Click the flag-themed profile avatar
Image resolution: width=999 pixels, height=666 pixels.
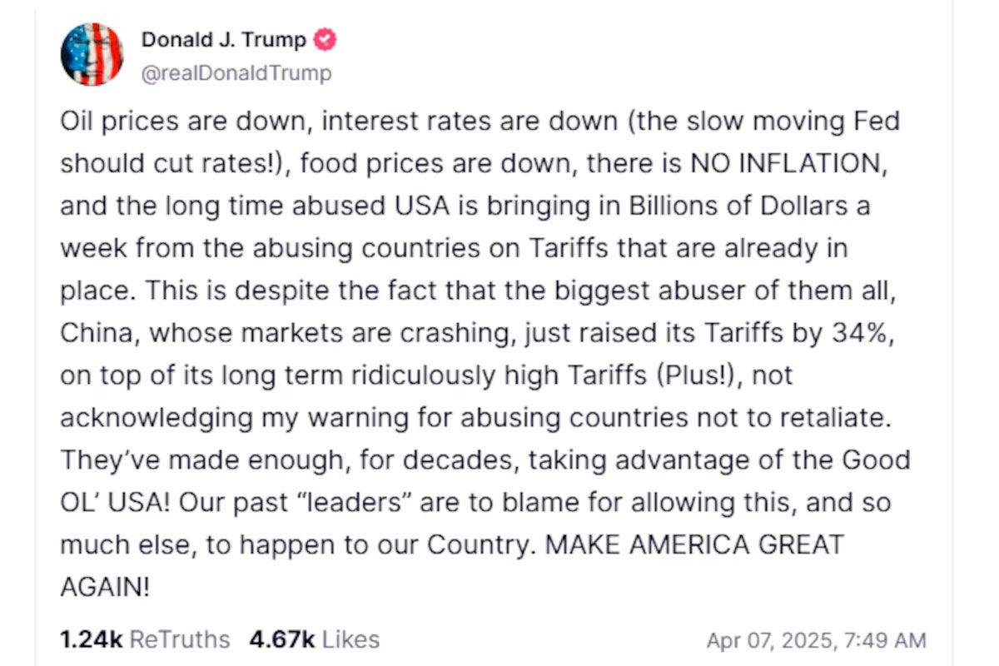click(92, 54)
